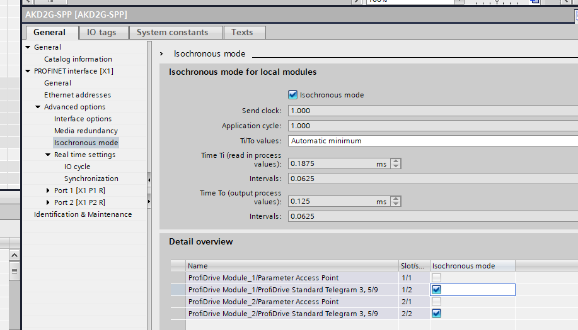Viewport: 578px width, 330px height.
Task: Click the Isochronous mode column header
Action: coord(473,266)
